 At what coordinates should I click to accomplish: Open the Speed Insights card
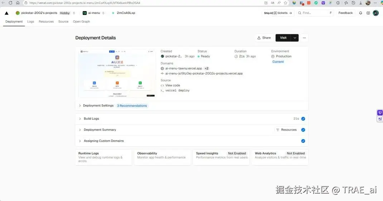(221, 157)
